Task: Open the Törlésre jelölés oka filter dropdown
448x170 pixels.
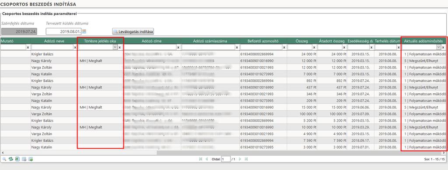Action: (115, 47)
